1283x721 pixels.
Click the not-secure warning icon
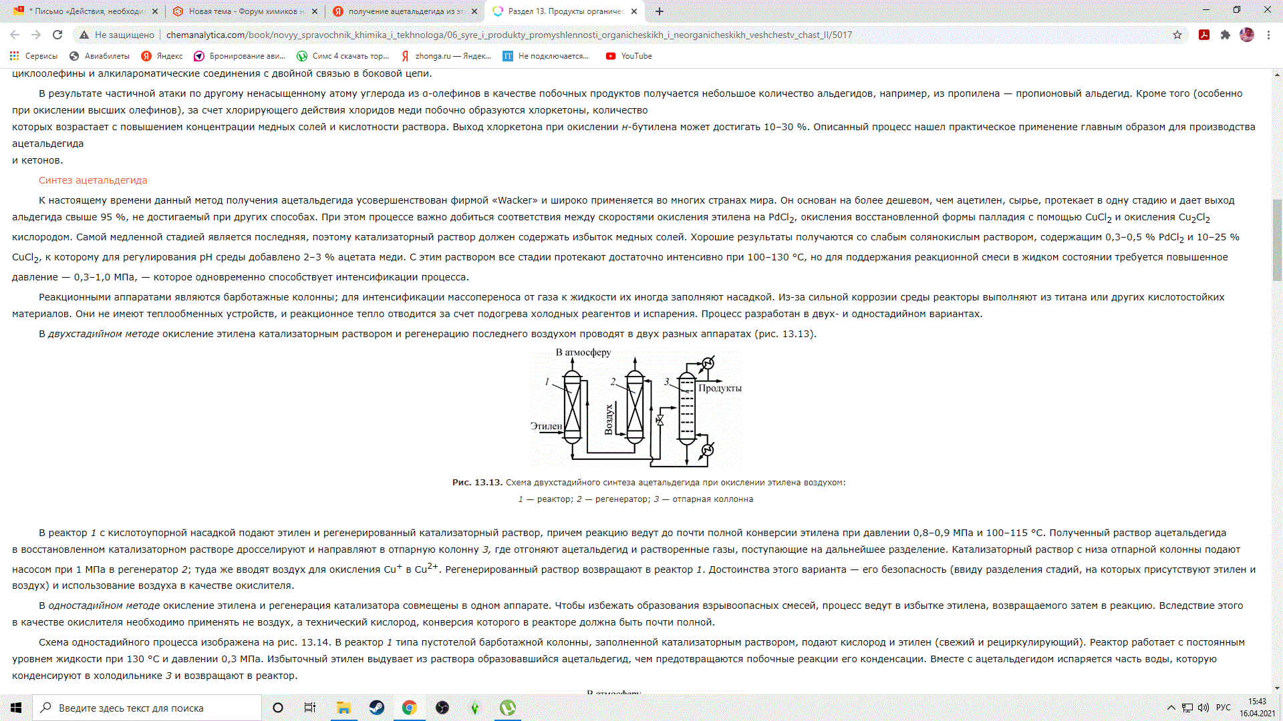pos(84,35)
